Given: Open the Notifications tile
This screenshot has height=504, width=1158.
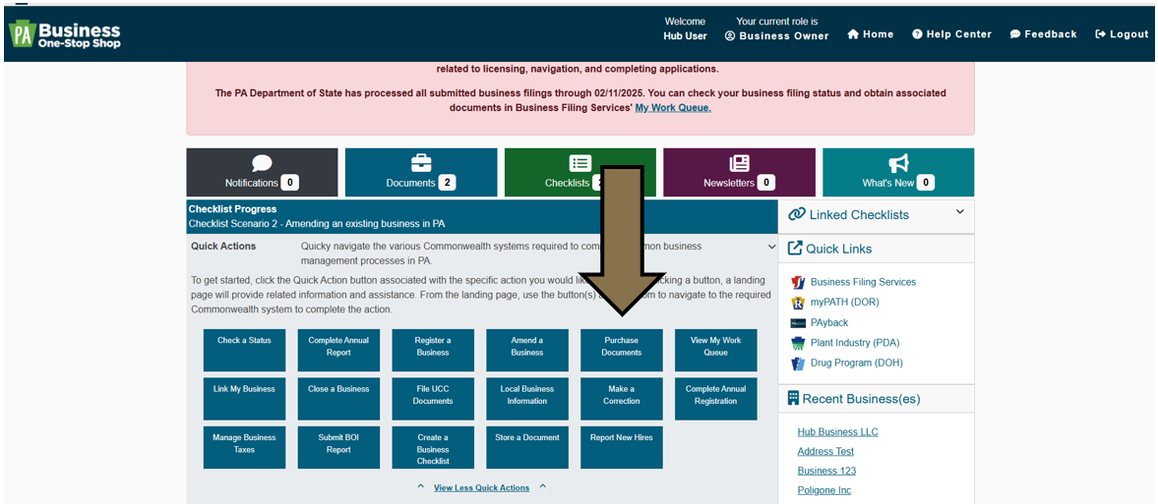Looking at the screenshot, I should click(262, 172).
